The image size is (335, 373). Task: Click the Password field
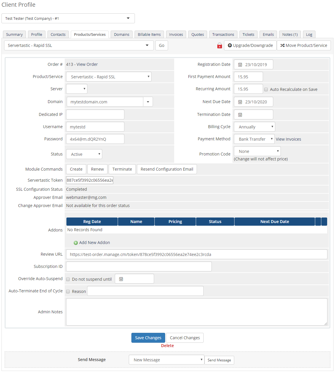click(x=95, y=139)
